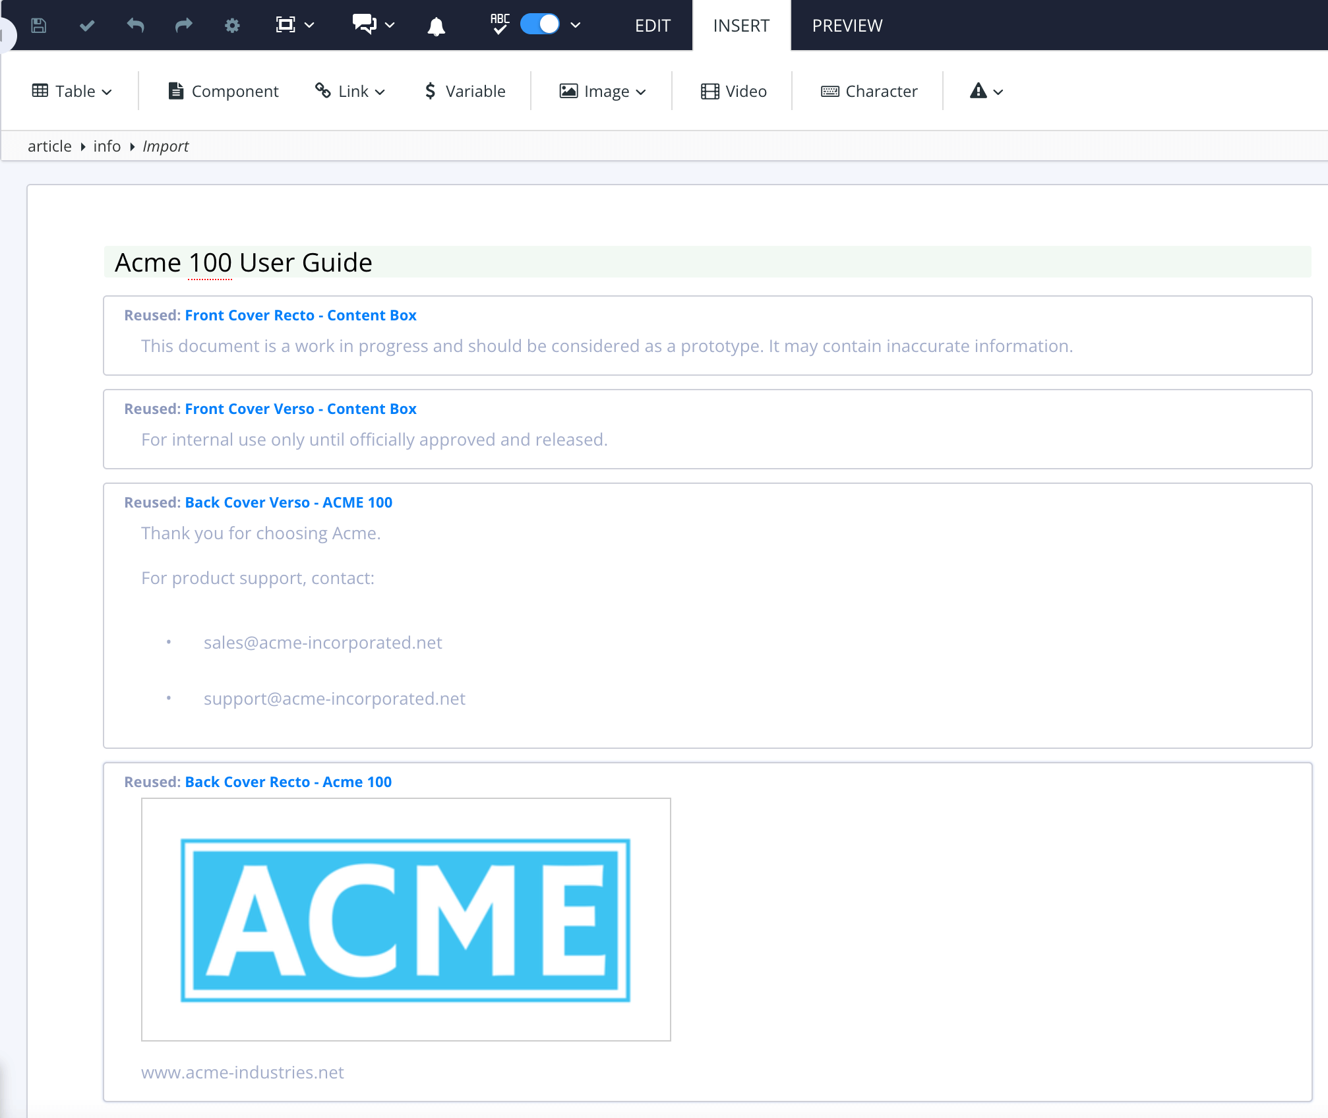Open the Image dropdown menu

[x=603, y=91]
